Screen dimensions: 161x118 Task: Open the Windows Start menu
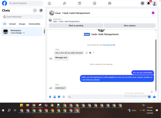pyautogui.click(x=3, y=110)
